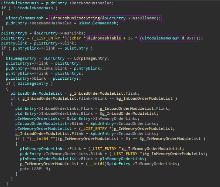
Task: Jump to LABEL_9 in the goto statement
Action: pyautogui.click(x=40, y=168)
